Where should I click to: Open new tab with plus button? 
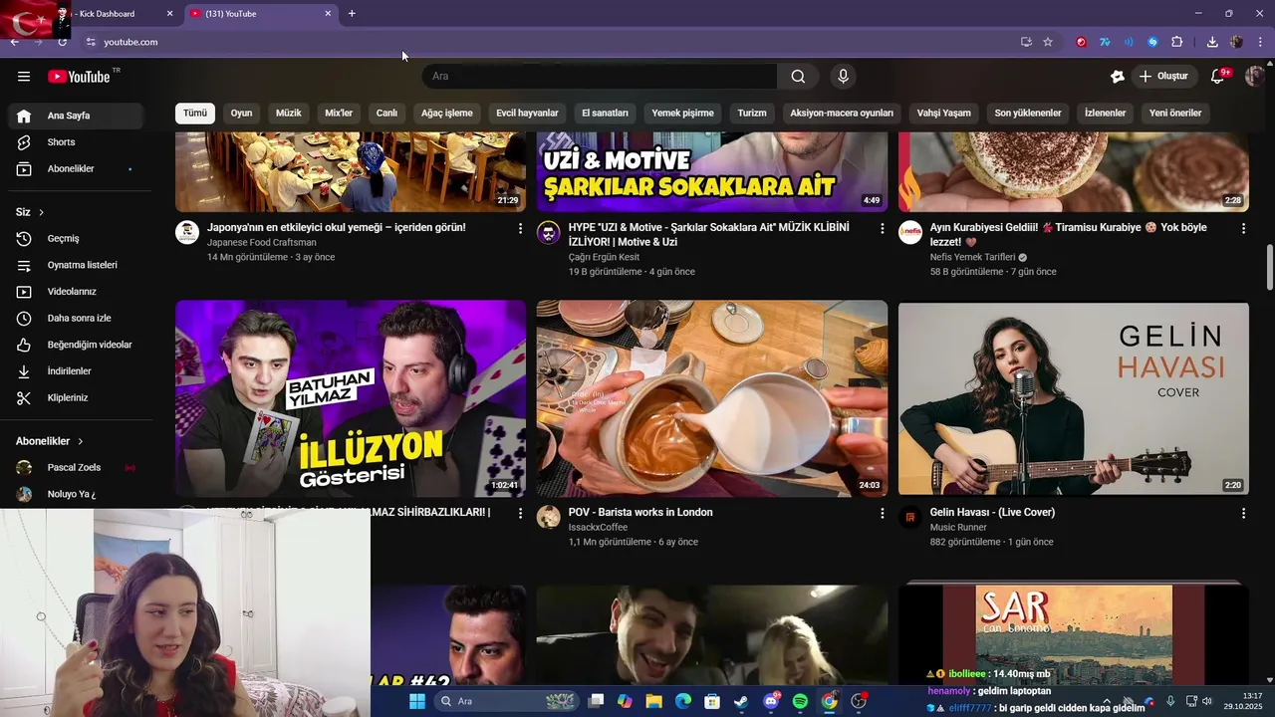pyautogui.click(x=352, y=14)
